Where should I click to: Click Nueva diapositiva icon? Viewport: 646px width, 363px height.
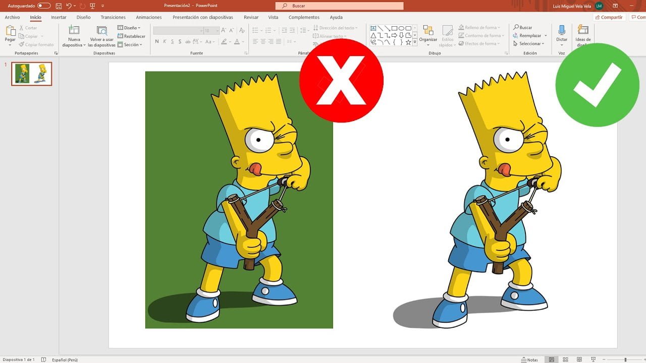(x=74, y=30)
